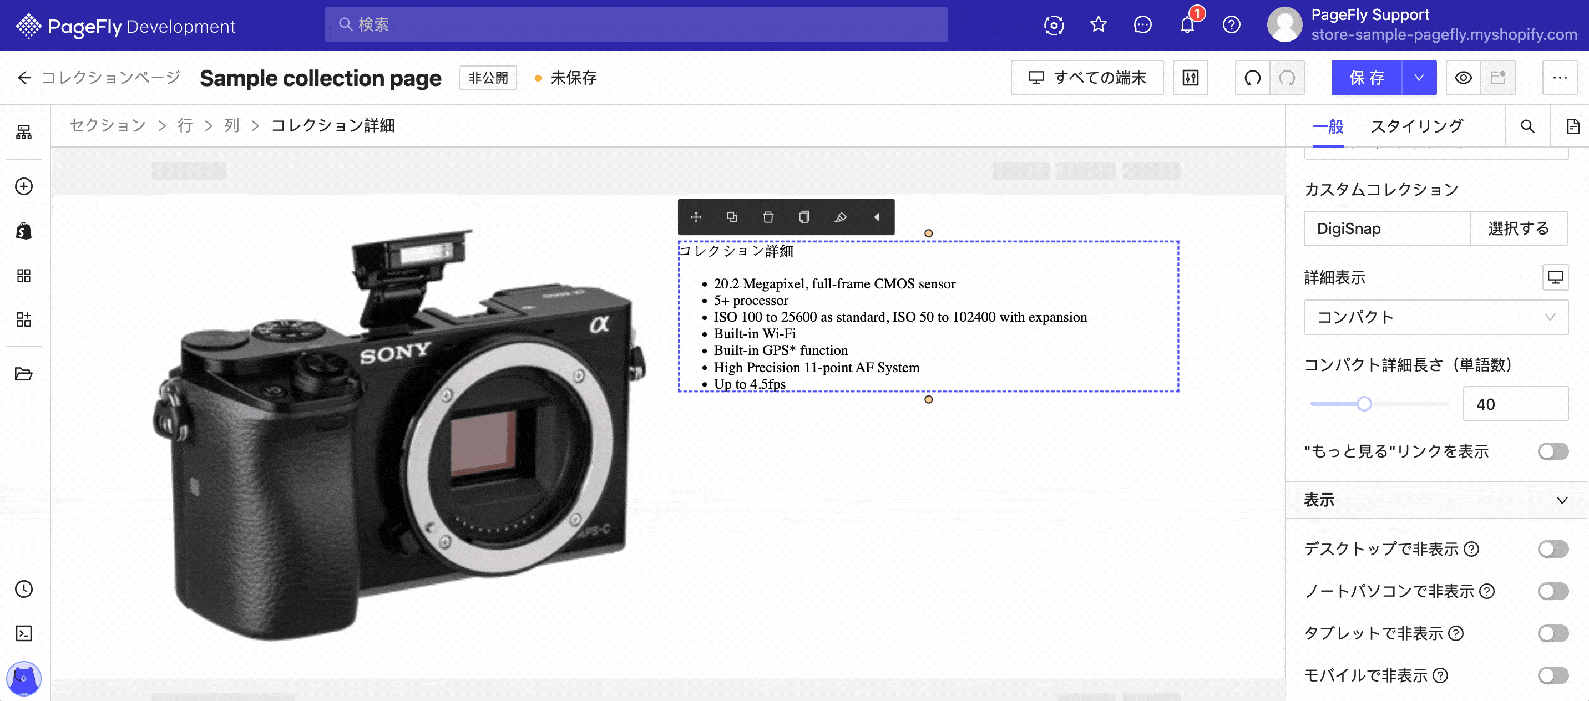The image size is (1589, 701).
Task: Click 選択する to choose collection
Action: tap(1518, 228)
